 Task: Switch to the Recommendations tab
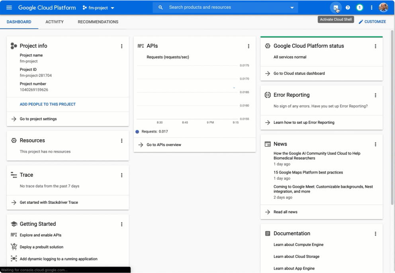coord(98,22)
